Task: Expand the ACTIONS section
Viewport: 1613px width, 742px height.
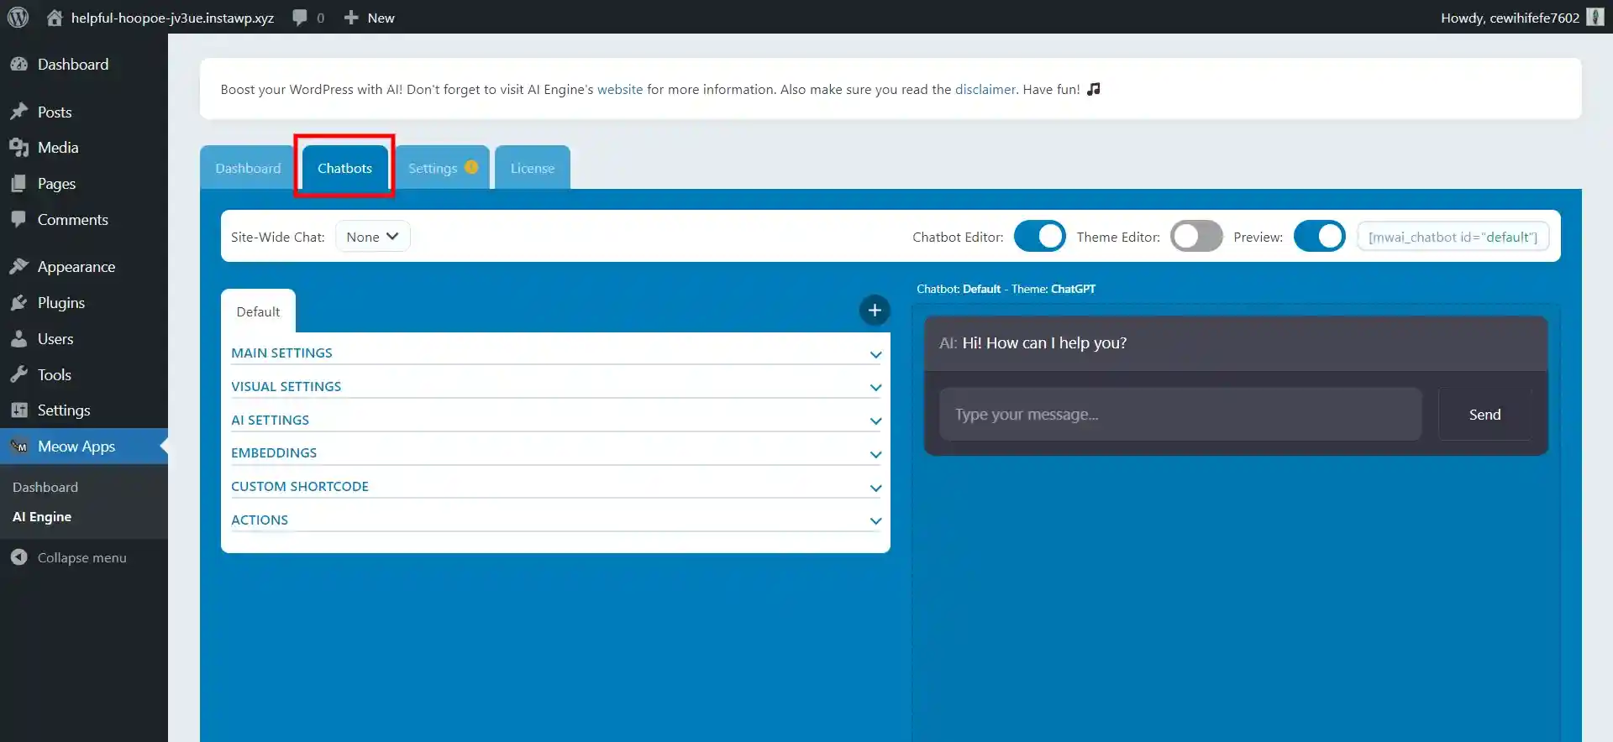Action: pyautogui.click(x=556, y=520)
